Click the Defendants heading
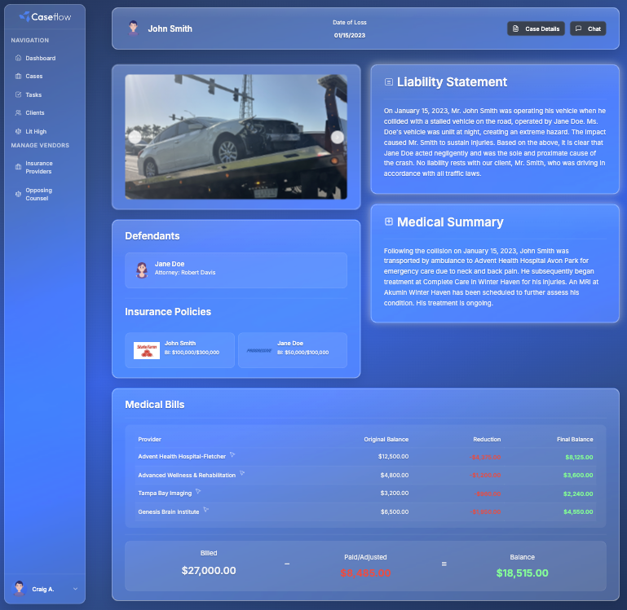The image size is (627, 610). (152, 235)
